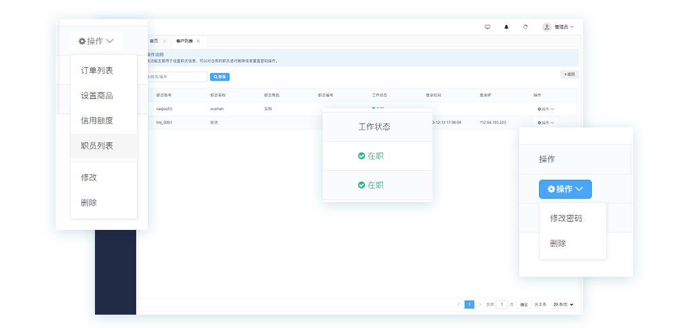Switch to the 首页 tab
Viewport: 678px width, 333px height.
[154, 41]
